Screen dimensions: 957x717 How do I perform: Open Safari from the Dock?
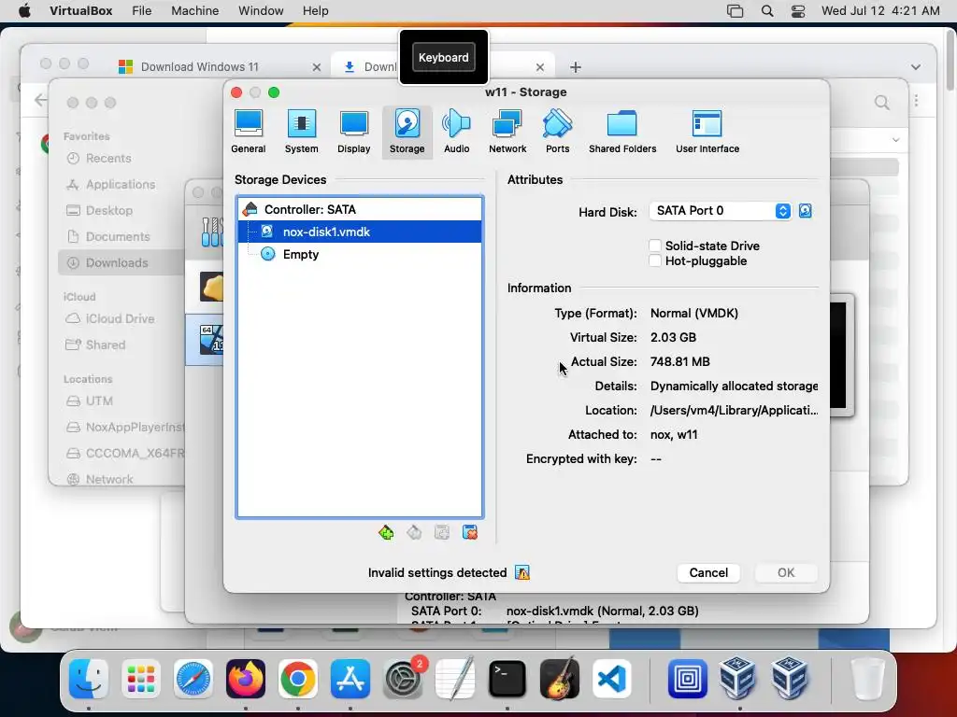193,679
